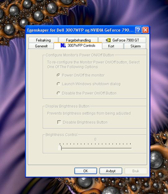Image resolution: width=168 pixels, height=194 pixels.
Task: Click the text Prevents brightness settings from being adjusted
Action: [89, 113]
